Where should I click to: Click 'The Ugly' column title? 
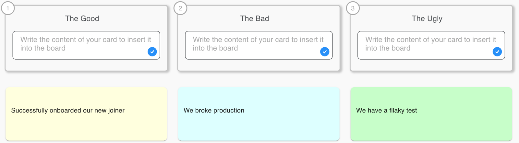click(x=427, y=18)
